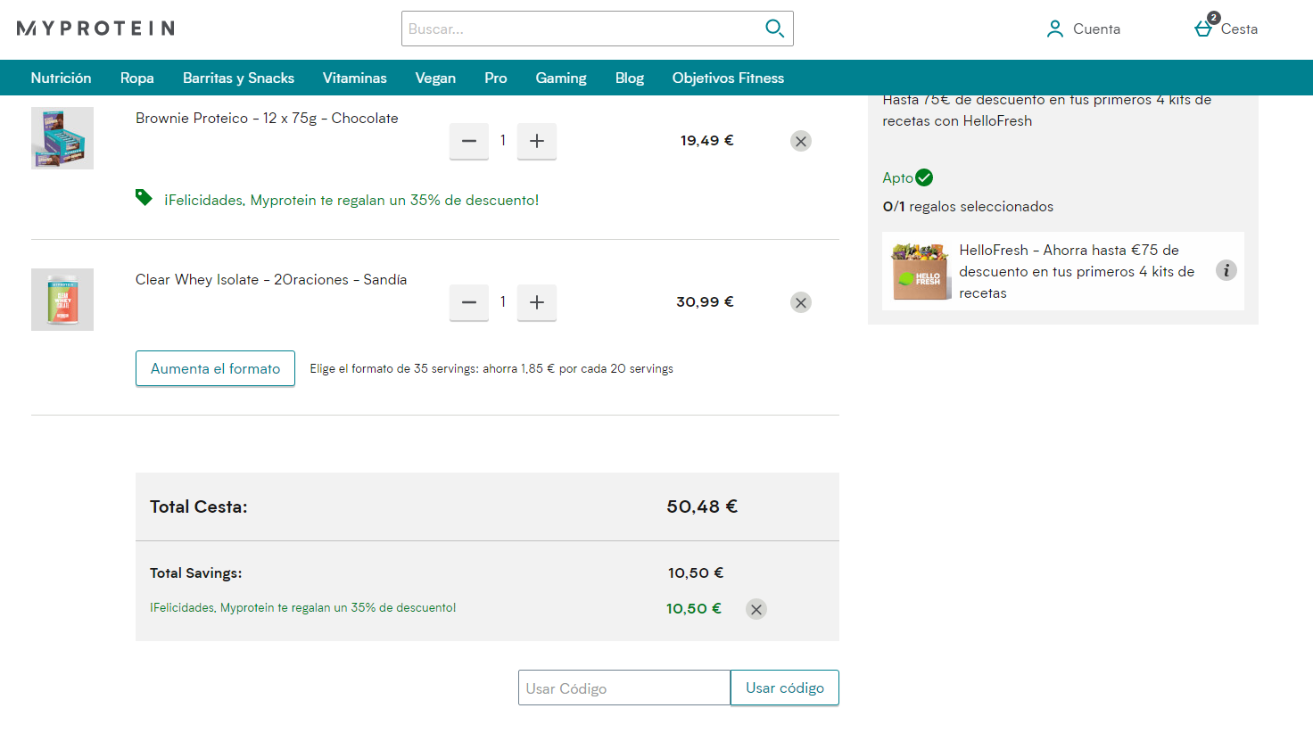Open the Cuenta account icon
The width and height of the screenshot is (1313, 733).
click(x=1055, y=29)
